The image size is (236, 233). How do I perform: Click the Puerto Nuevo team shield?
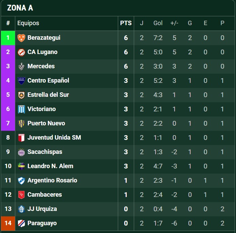[x=21, y=124]
